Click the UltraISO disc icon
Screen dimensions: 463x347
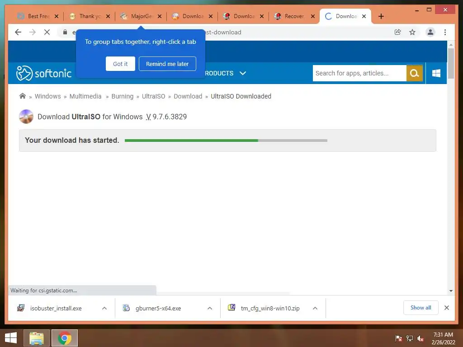coord(26,117)
